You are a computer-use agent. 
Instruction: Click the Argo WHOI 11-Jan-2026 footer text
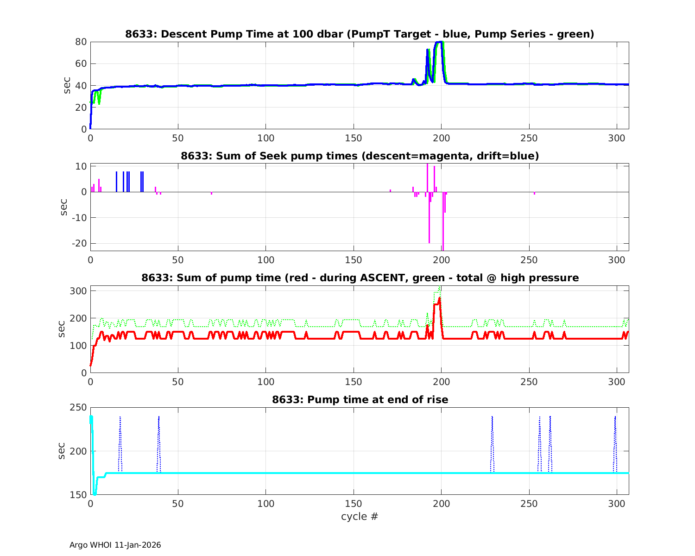click(x=115, y=545)
